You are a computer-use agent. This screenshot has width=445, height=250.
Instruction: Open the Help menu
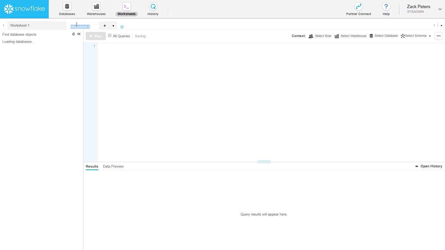click(386, 9)
